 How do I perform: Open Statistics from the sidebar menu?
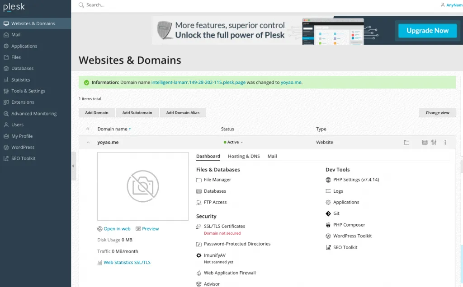click(21, 79)
